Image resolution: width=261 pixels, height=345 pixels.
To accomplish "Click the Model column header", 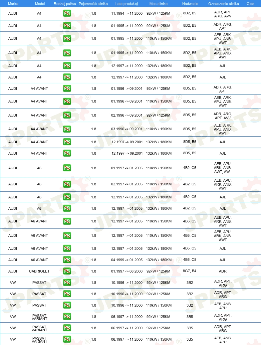I will click(40, 4).
